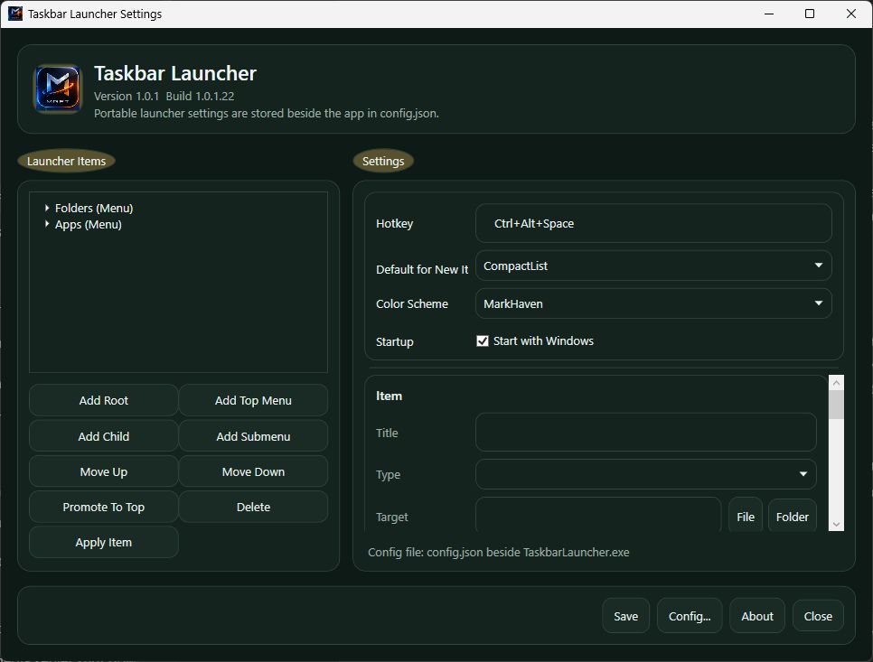
Task: Click the Target path input field
Action: click(598, 515)
